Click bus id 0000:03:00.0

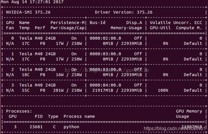point(105,54)
